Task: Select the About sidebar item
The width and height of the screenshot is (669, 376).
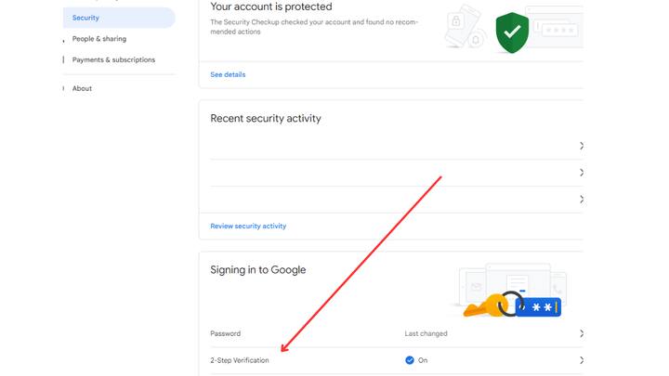Action: pos(83,89)
